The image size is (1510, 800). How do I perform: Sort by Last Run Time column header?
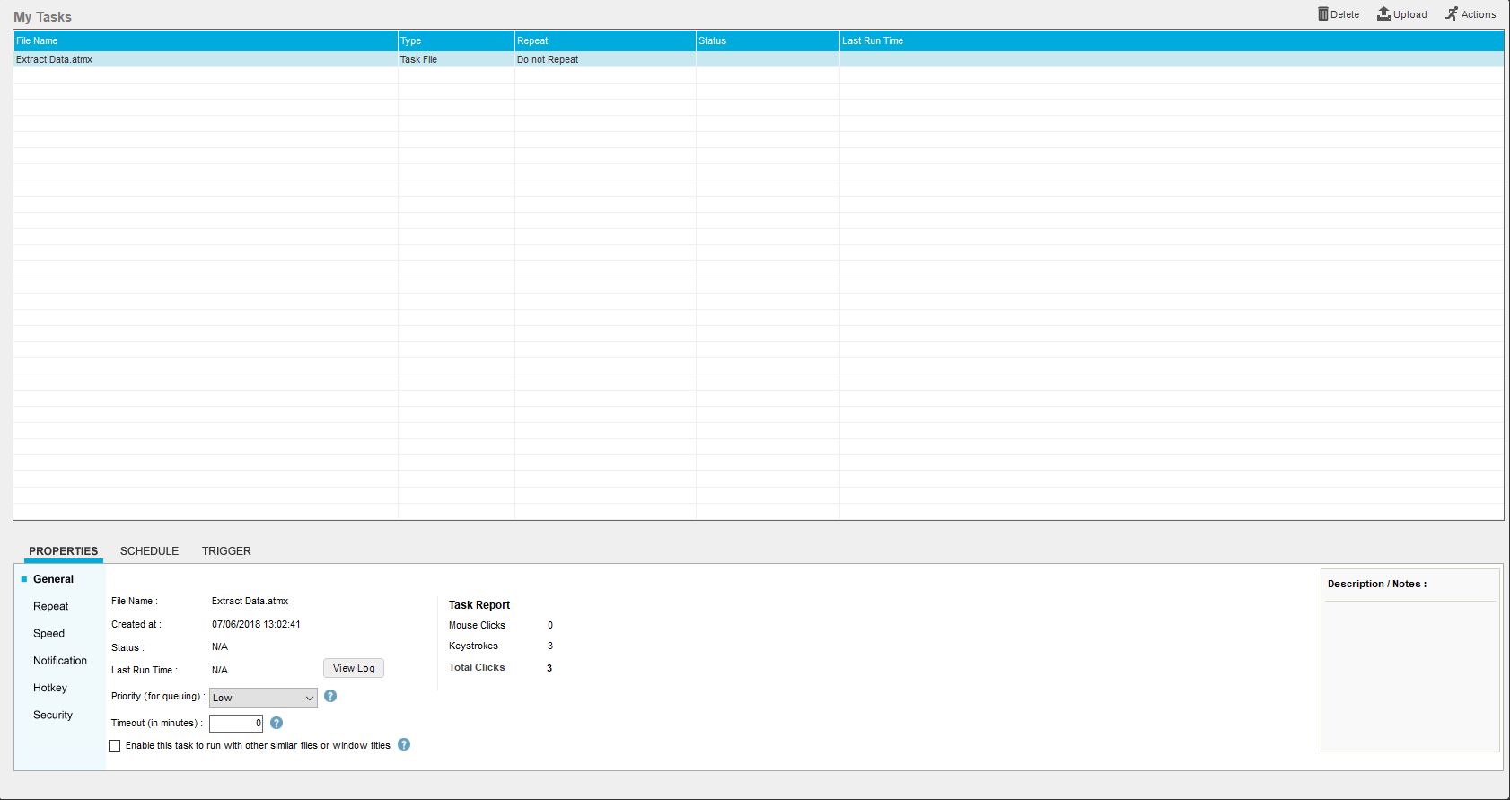1172,40
